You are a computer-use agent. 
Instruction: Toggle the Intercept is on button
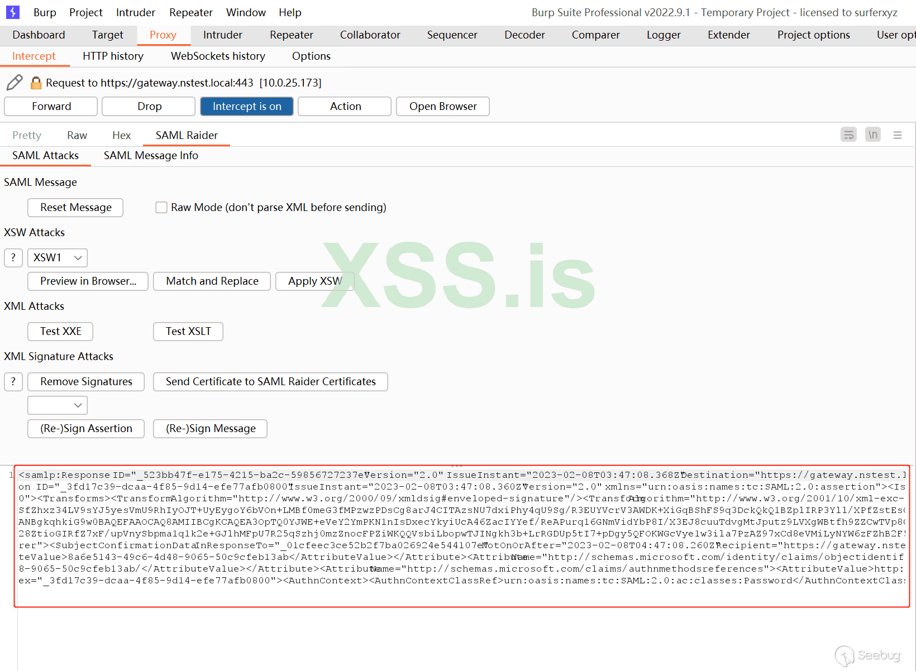pyautogui.click(x=247, y=106)
